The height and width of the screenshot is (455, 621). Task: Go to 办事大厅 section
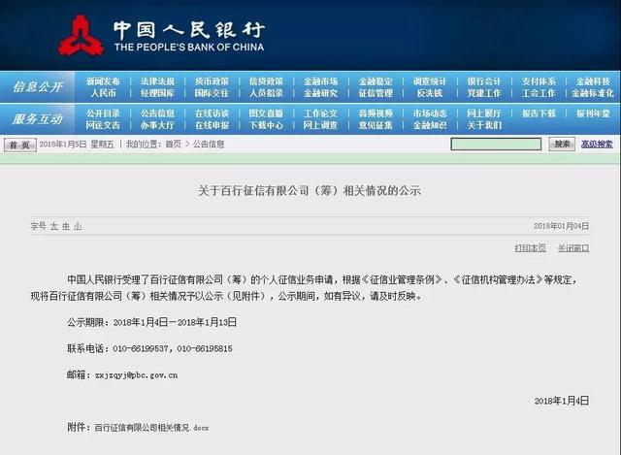pyautogui.click(x=157, y=125)
